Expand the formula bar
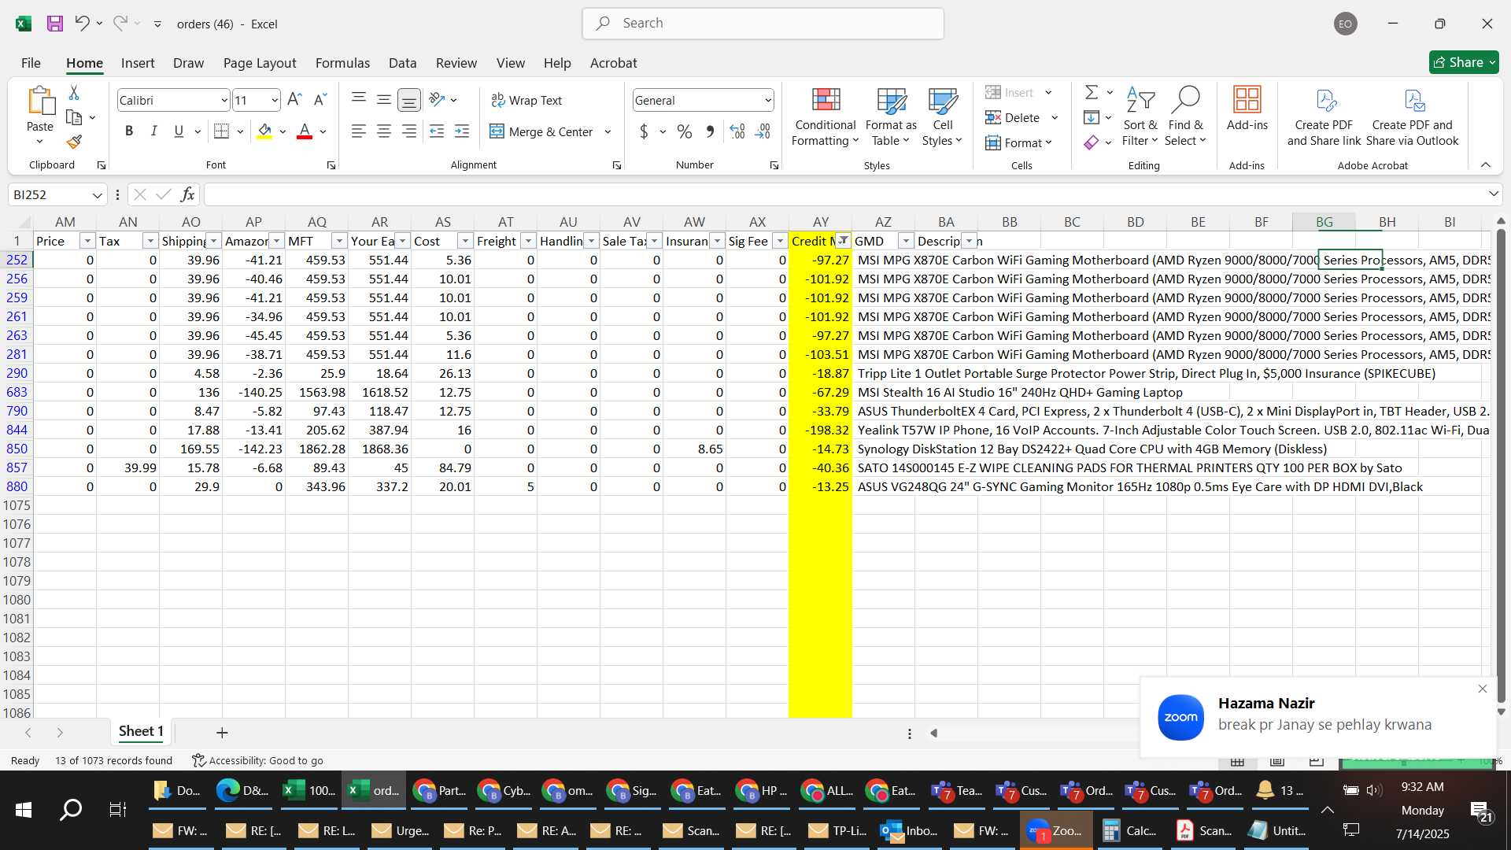Image resolution: width=1511 pixels, height=850 pixels. tap(1493, 194)
